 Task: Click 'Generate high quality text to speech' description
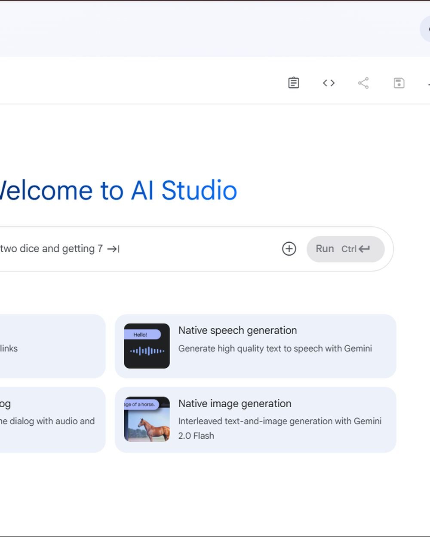click(x=275, y=348)
